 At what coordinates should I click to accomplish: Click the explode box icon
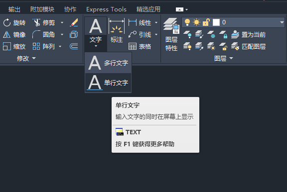tap(74, 34)
